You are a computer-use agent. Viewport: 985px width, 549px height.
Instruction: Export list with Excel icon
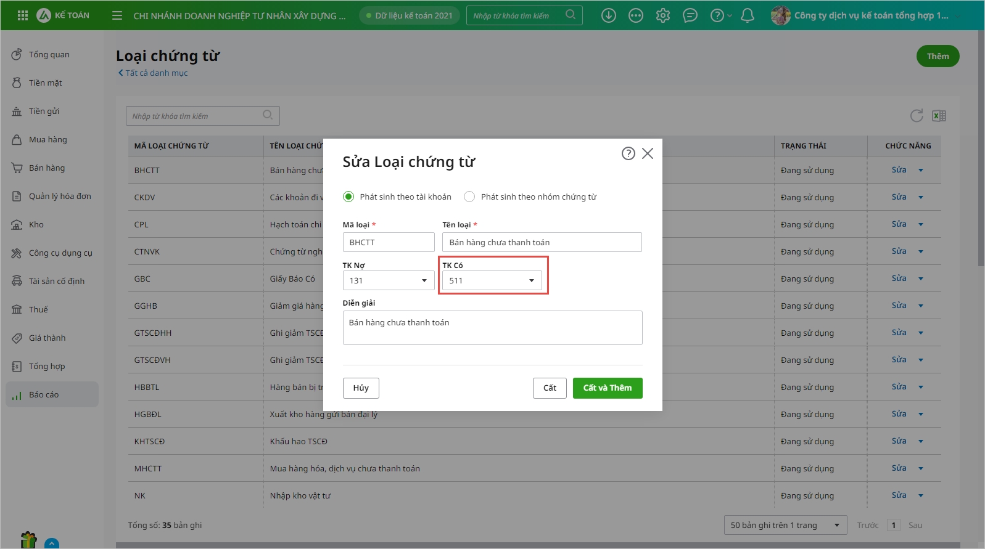939,116
